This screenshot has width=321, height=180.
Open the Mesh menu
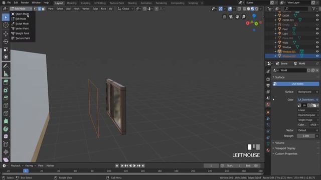pyautogui.click(x=76, y=9)
